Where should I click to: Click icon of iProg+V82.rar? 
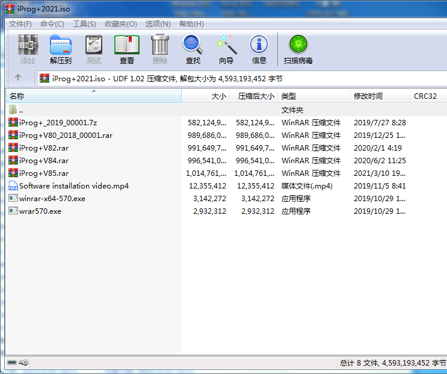coord(13,148)
